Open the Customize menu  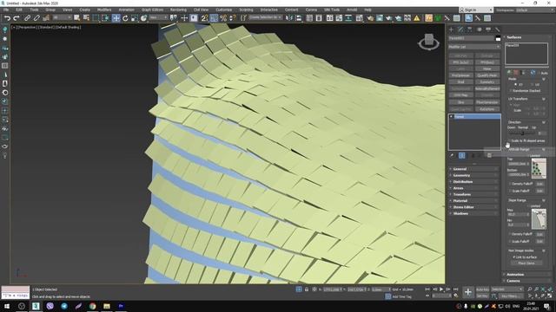click(x=224, y=10)
